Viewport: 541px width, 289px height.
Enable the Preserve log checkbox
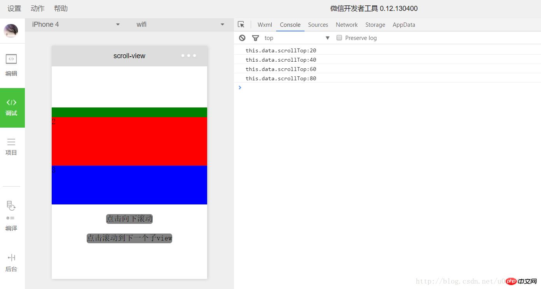tap(339, 38)
